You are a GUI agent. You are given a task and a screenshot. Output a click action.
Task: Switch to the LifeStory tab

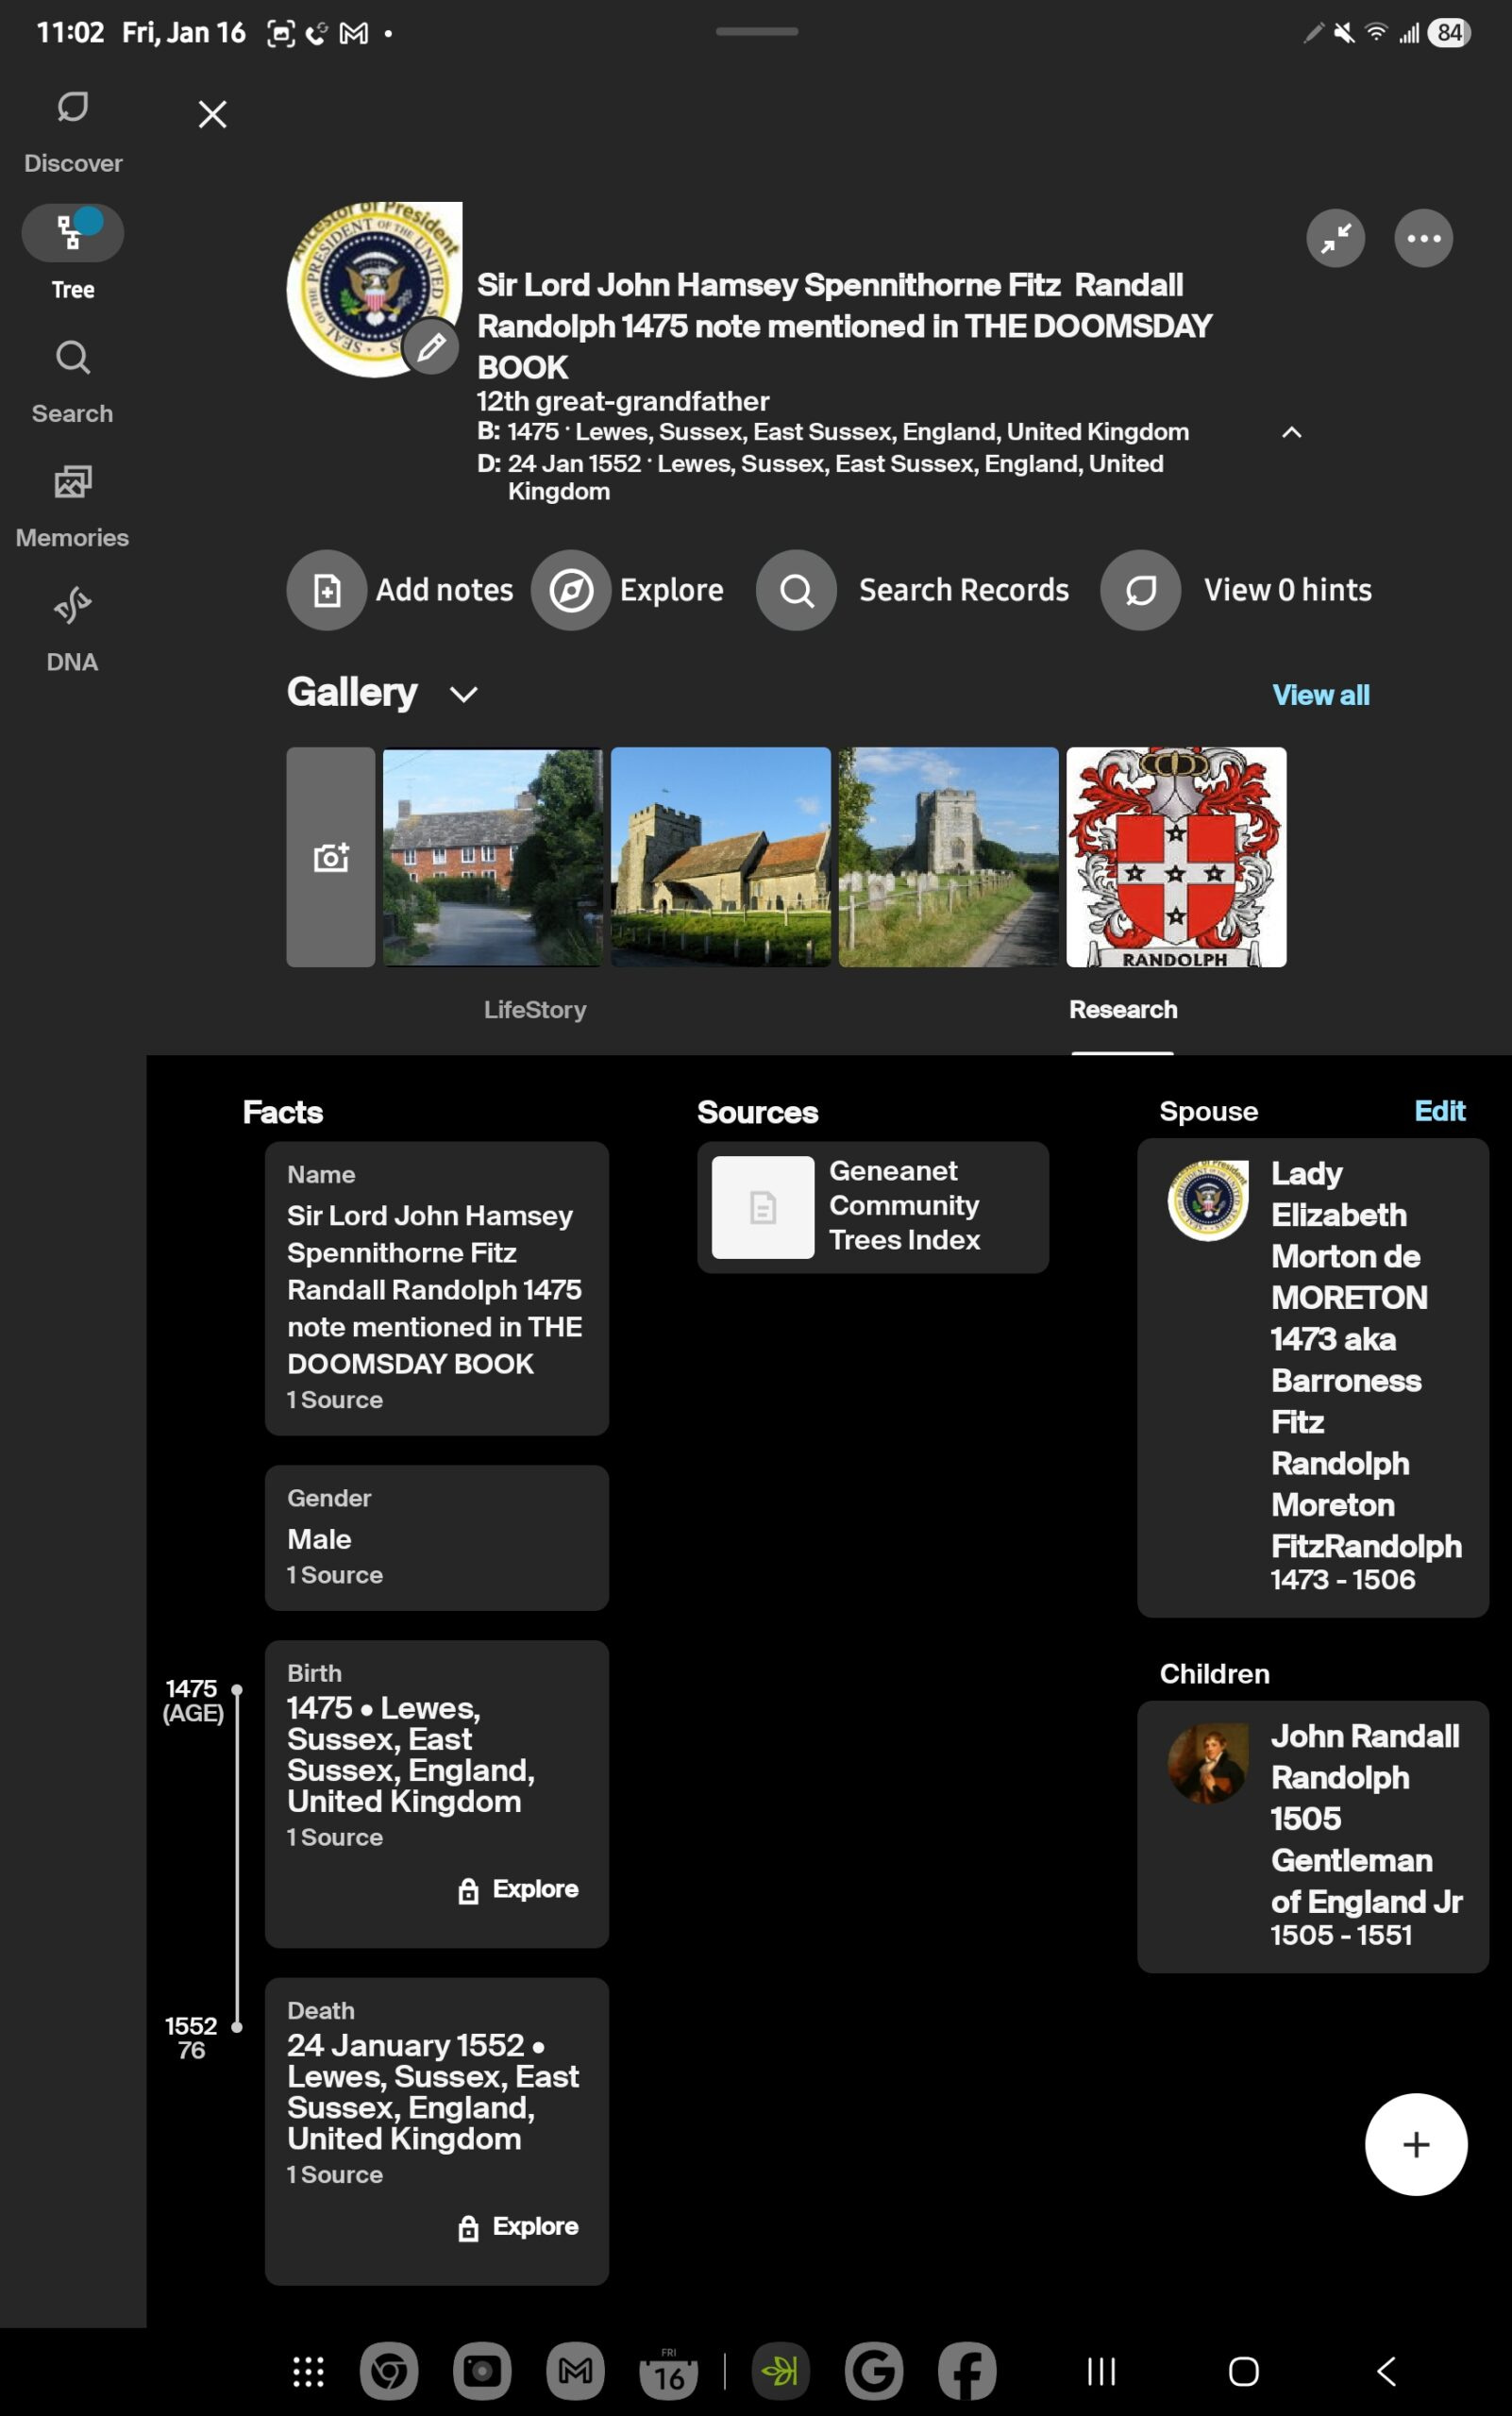[x=536, y=1010]
